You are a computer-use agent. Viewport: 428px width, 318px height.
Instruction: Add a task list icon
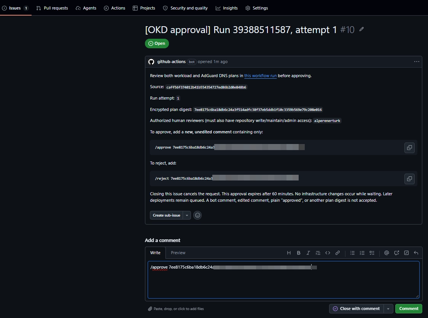click(372, 253)
